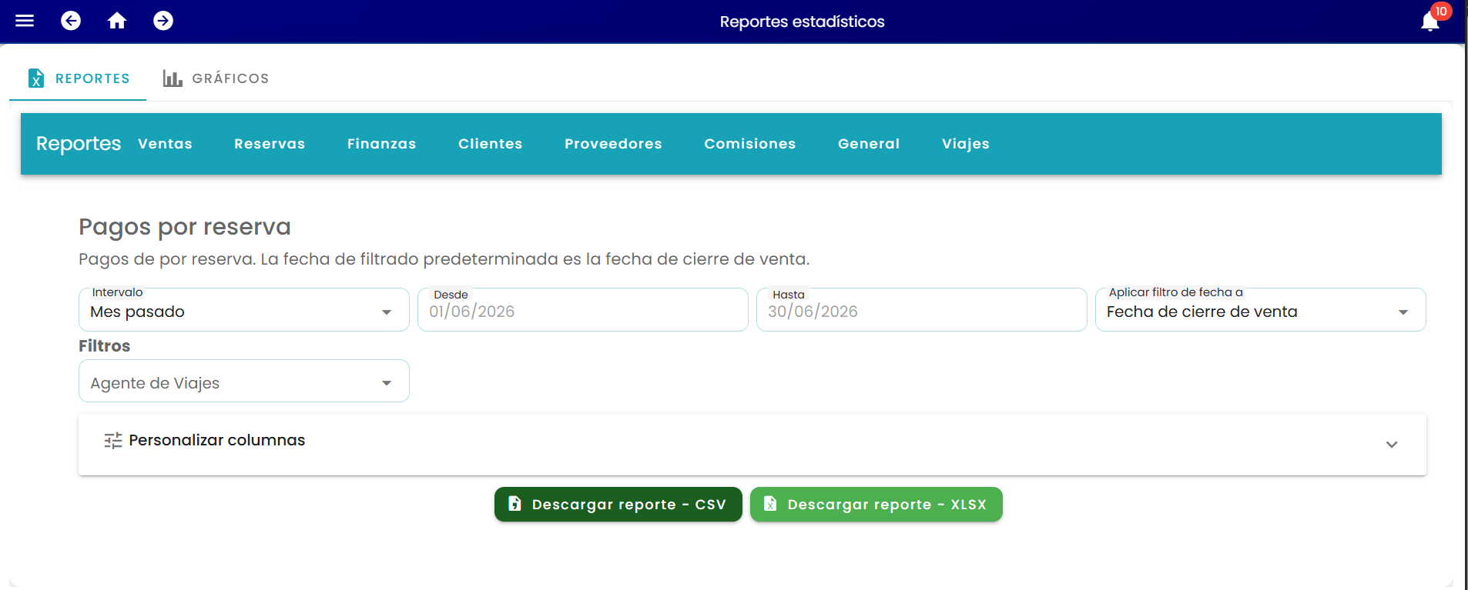Open the notifications bell

tap(1430, 21)
